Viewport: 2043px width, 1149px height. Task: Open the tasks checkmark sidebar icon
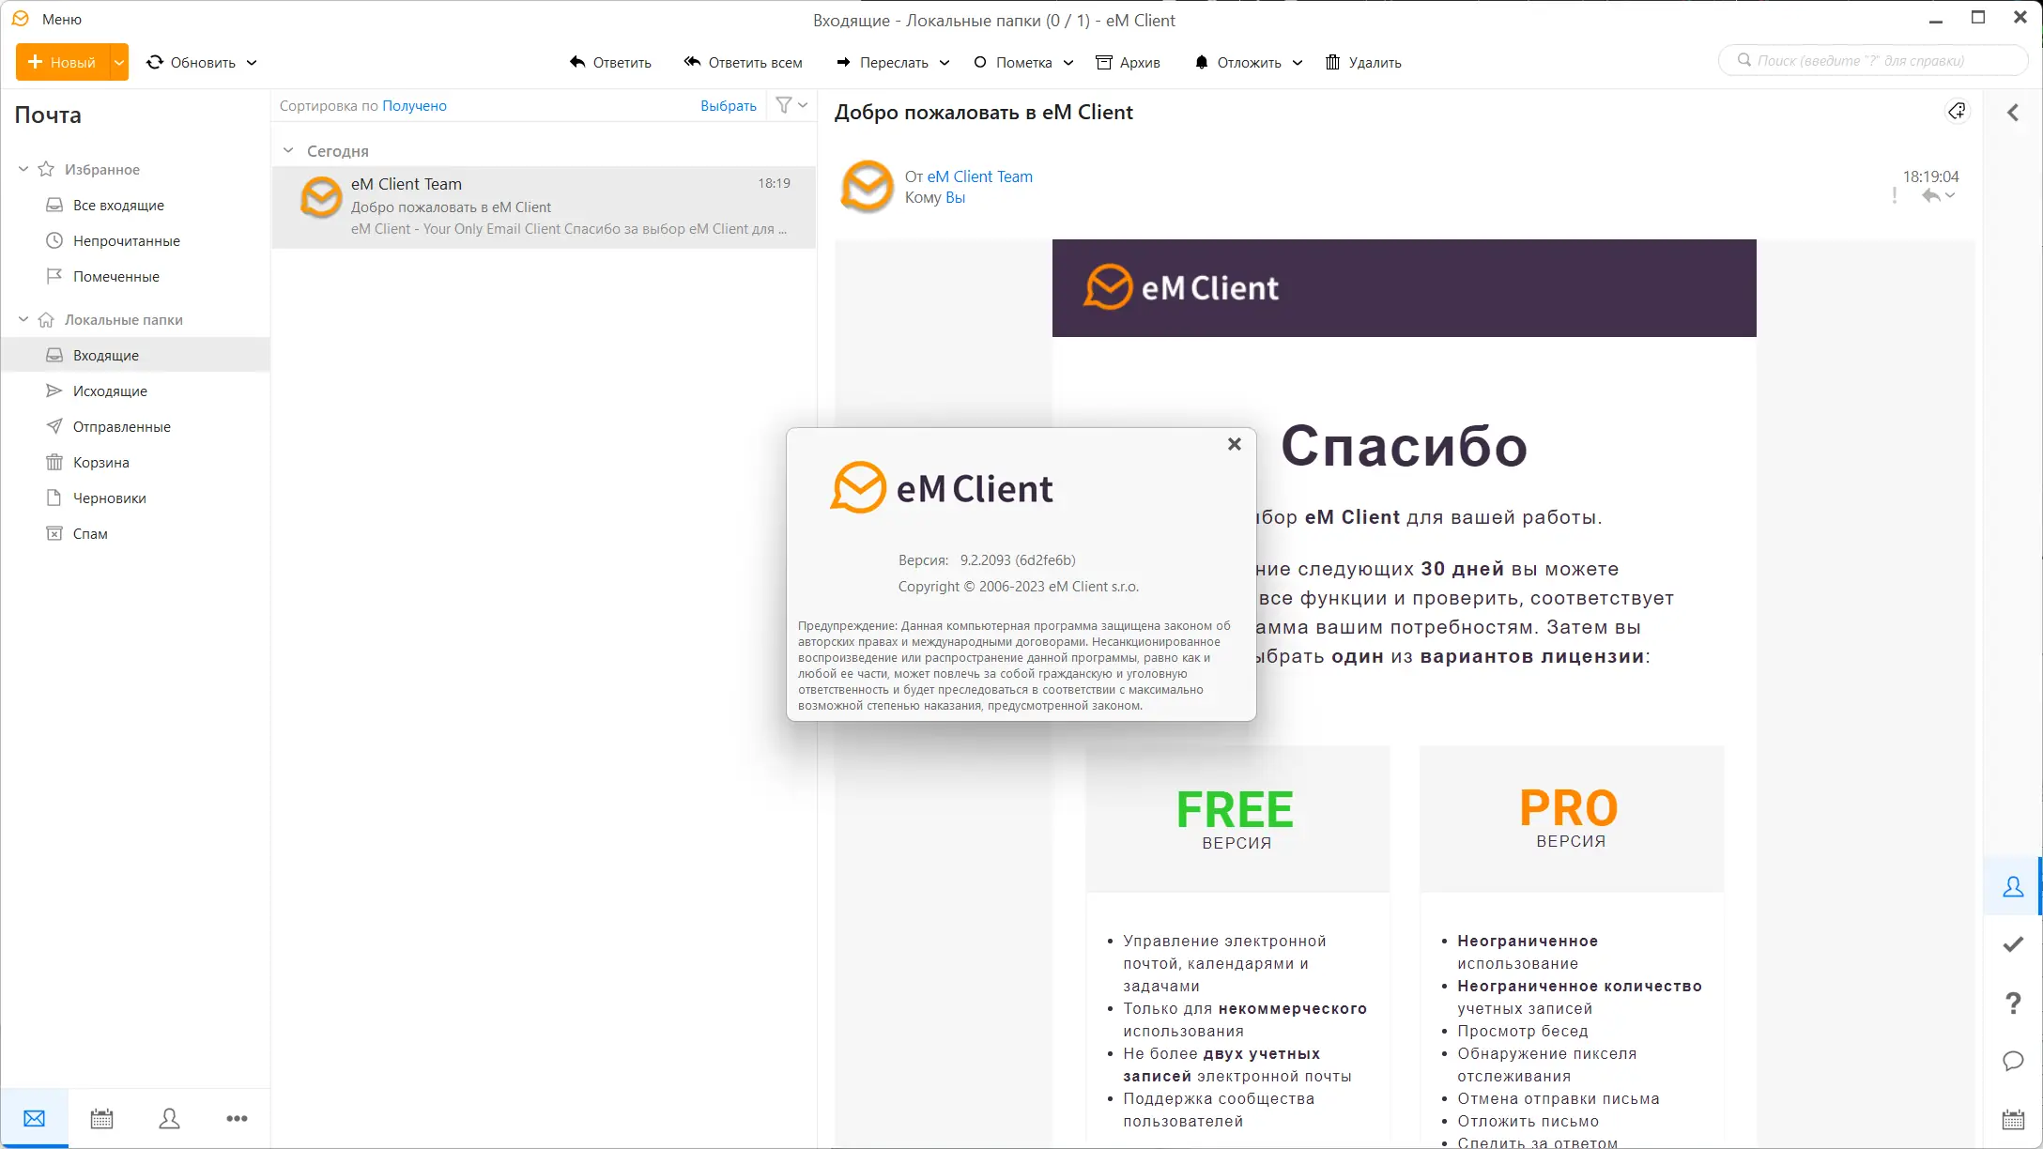(x=2013, y=944)
